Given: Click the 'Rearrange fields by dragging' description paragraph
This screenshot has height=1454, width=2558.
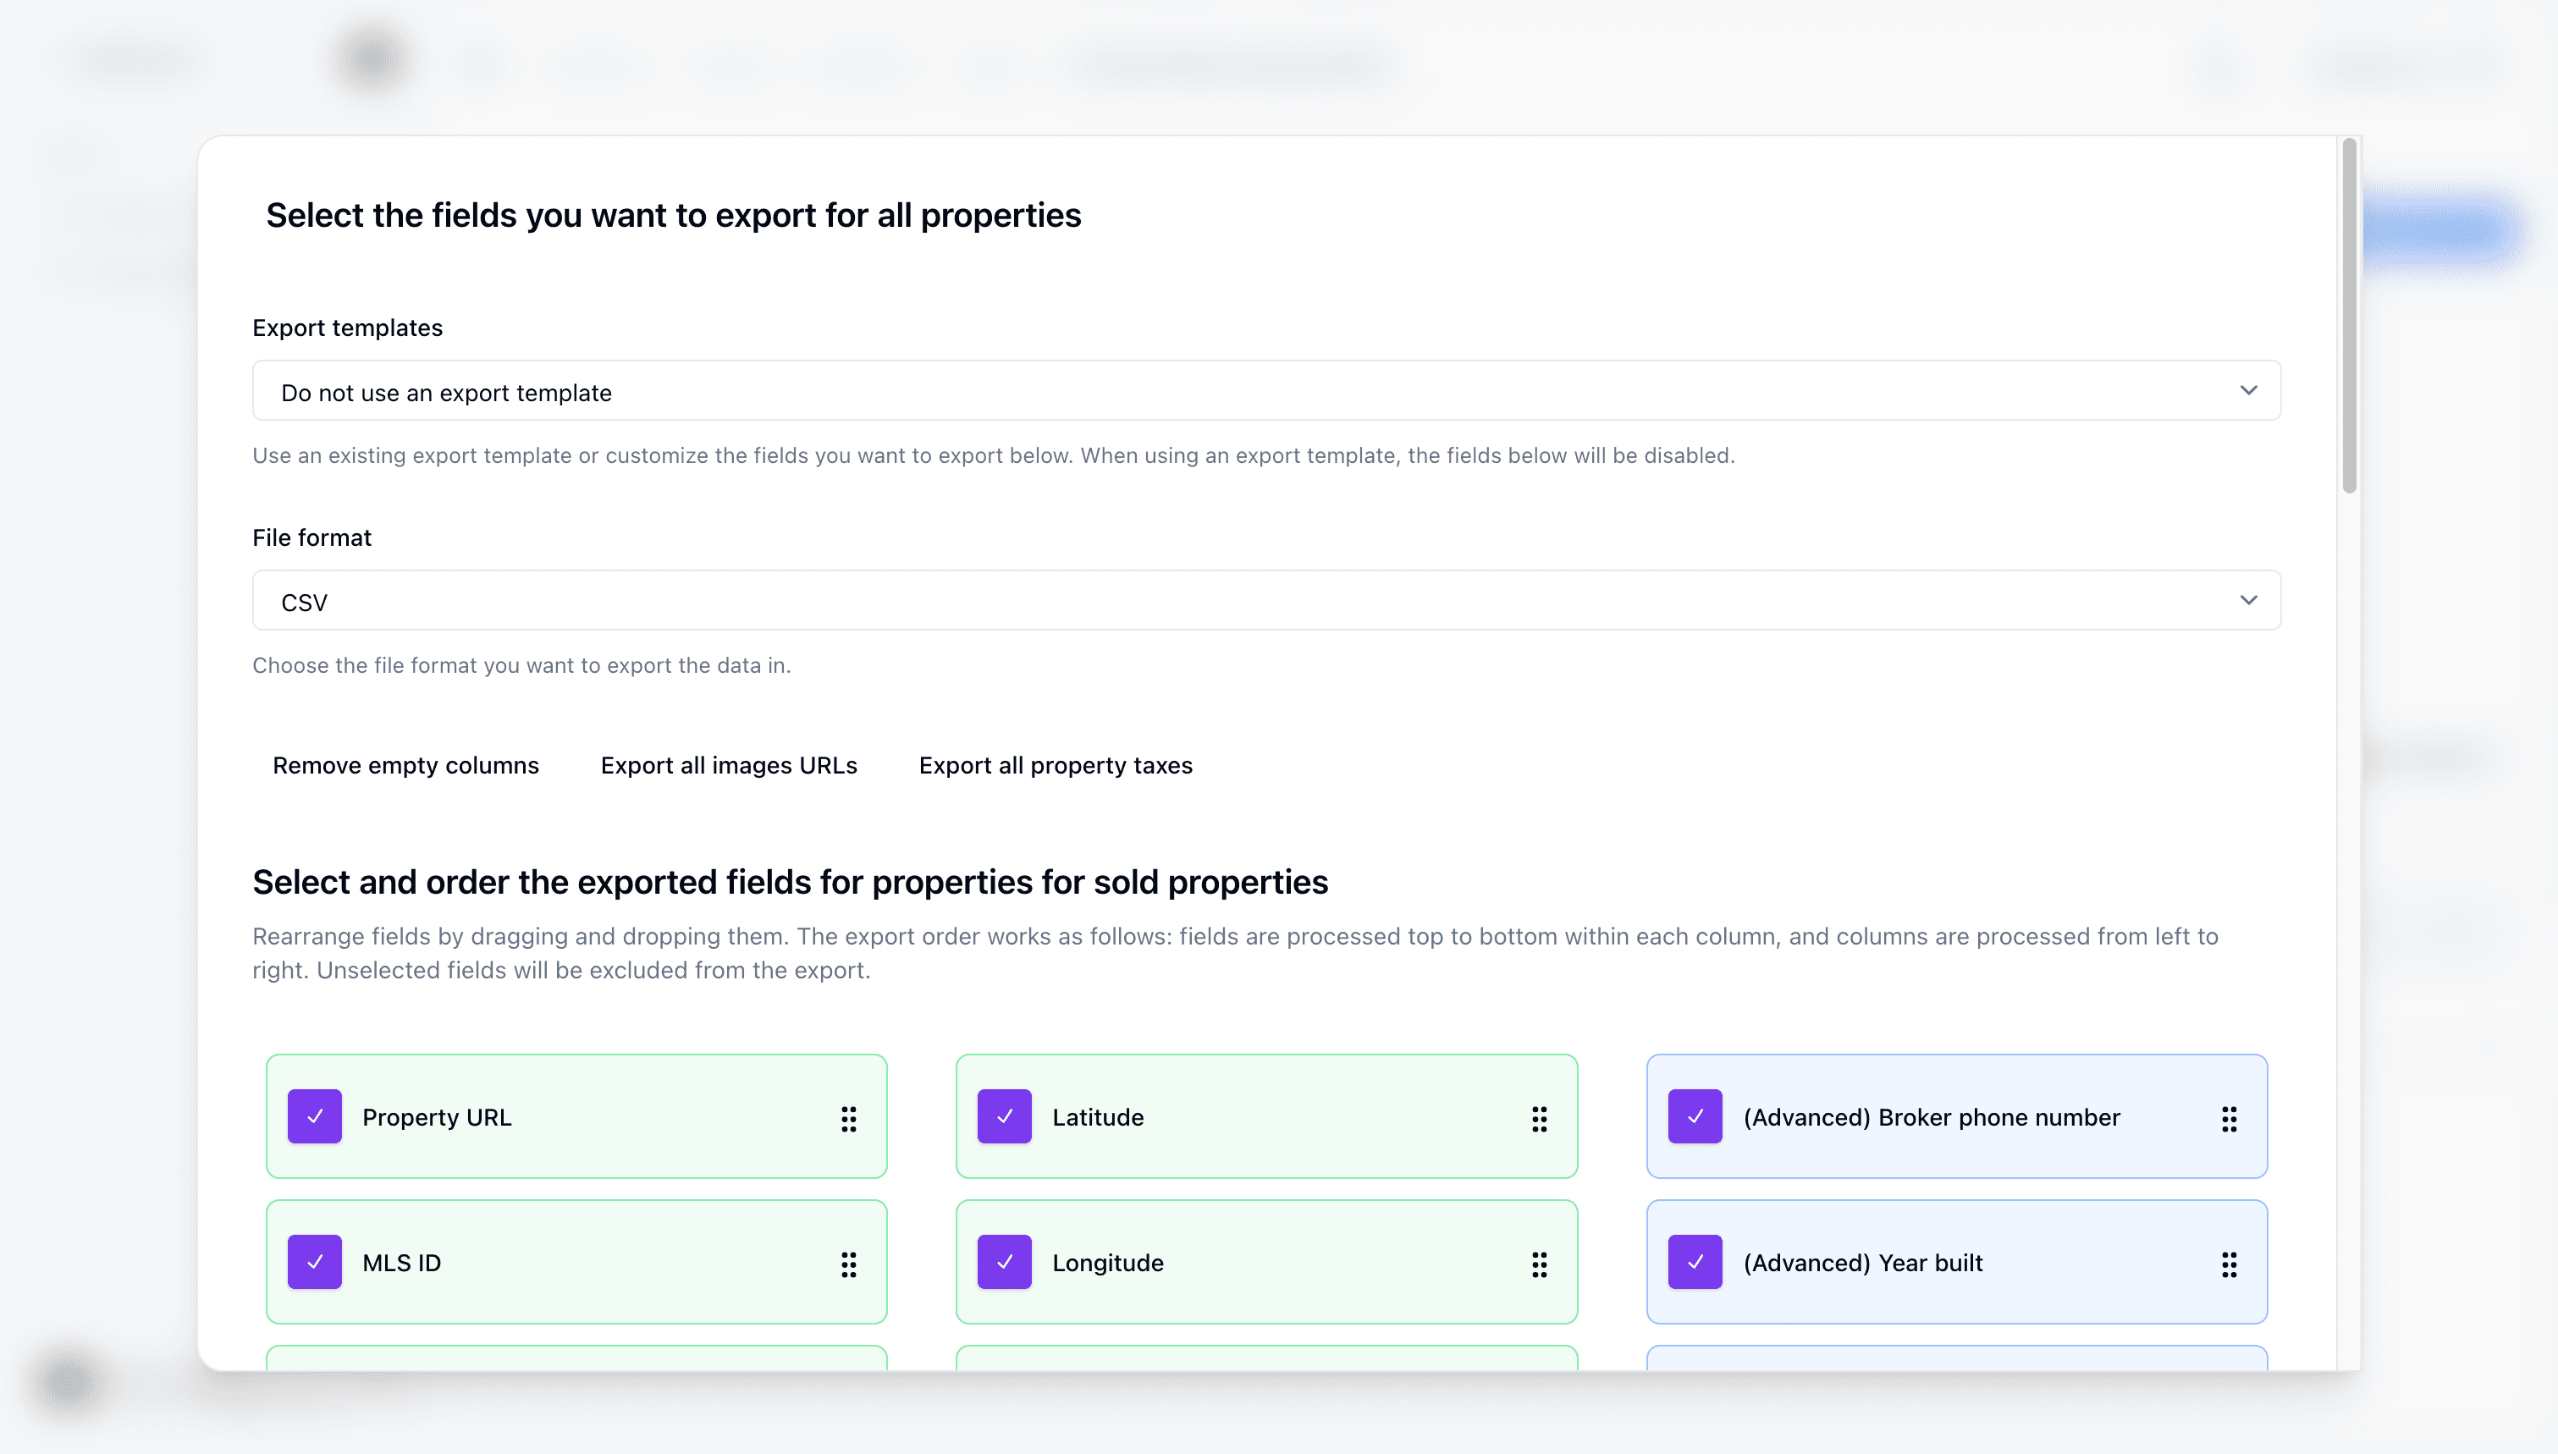Looking at the screenshot, I should [x=1235, y=953].
